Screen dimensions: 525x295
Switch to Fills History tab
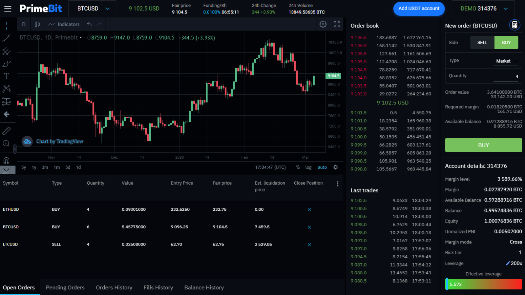(x=158, y=287)
